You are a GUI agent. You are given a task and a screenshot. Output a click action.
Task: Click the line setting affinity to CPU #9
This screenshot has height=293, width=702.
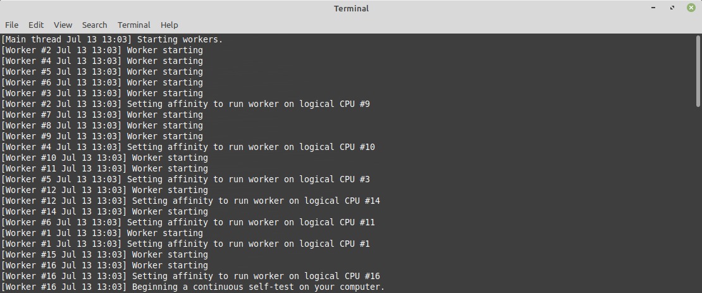tap(185, 104)
